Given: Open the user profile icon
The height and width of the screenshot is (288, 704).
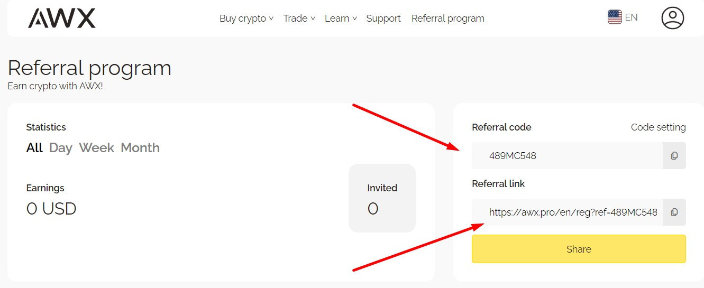Looking at the screenshot, I should point(672,18).
